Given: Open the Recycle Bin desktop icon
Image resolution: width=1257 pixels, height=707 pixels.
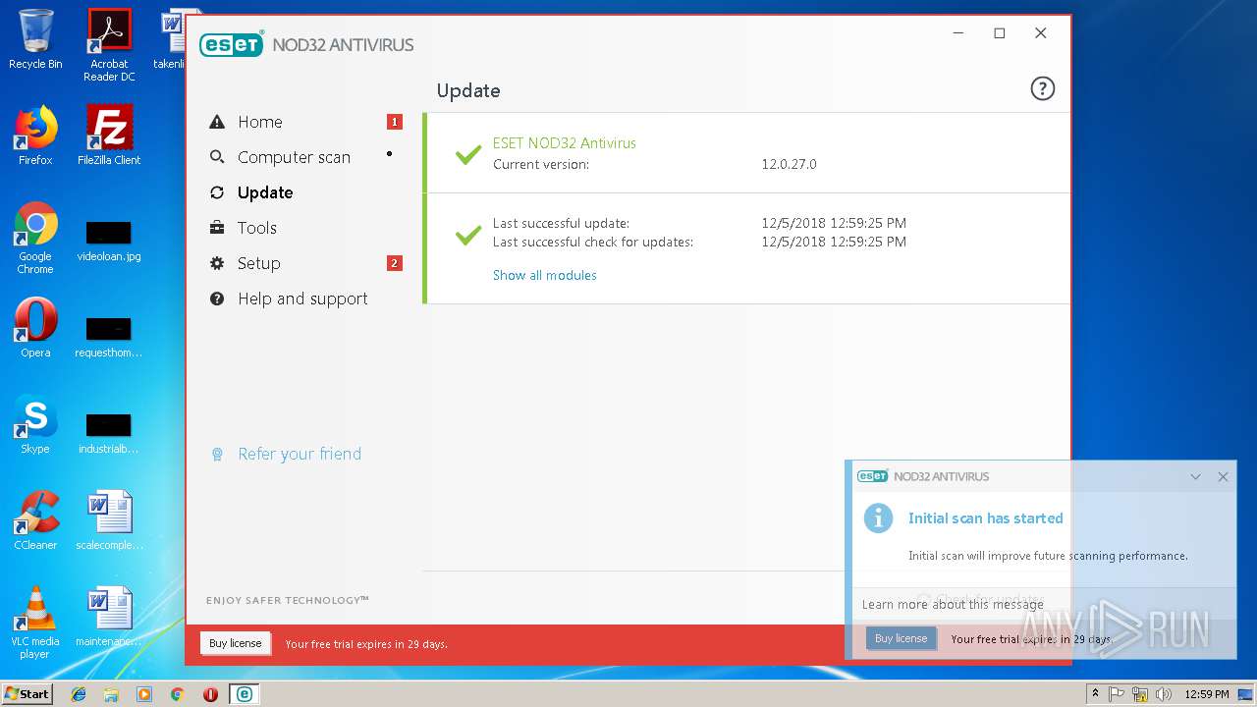Looking at the screenshot, I should (x=35, y=39).
